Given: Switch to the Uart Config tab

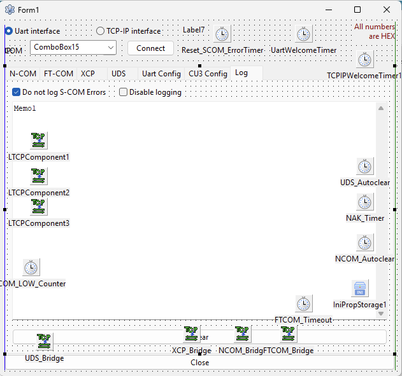Looking at the screenshot, I should 161,74.
